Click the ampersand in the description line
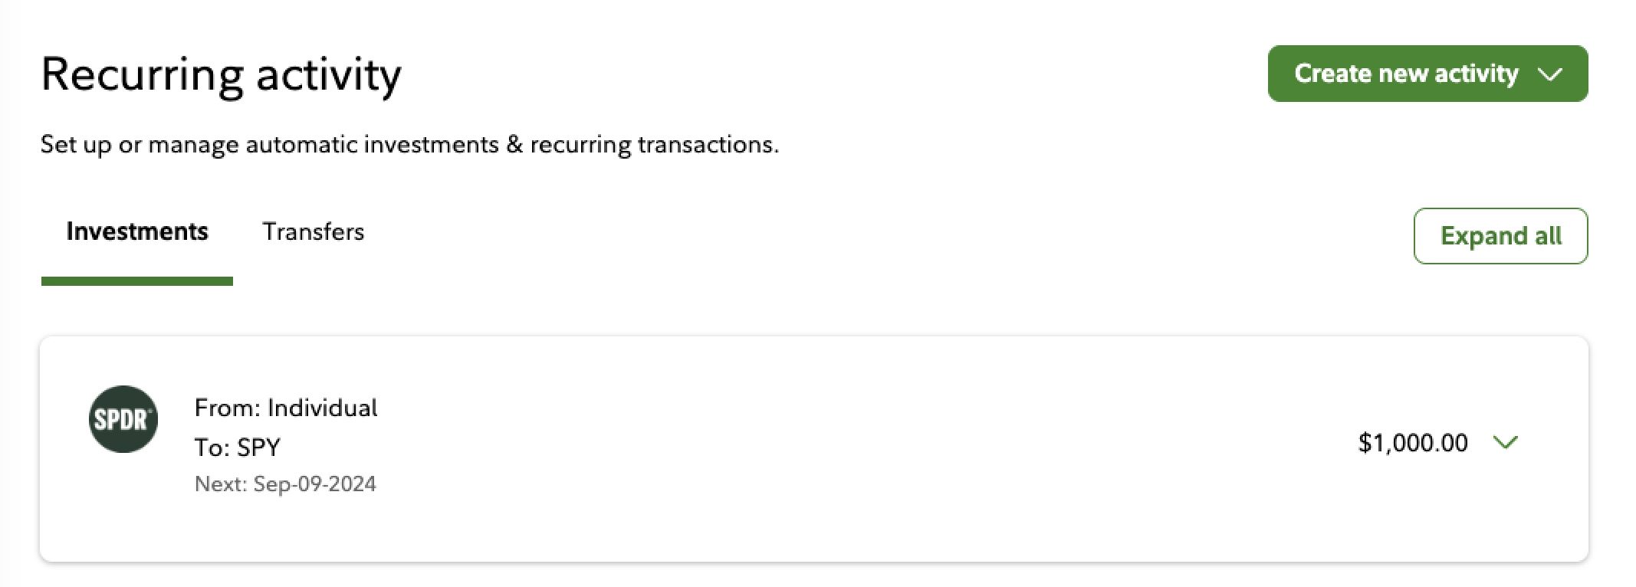This screenshot has height=587, width=1636. coord(514,144)
